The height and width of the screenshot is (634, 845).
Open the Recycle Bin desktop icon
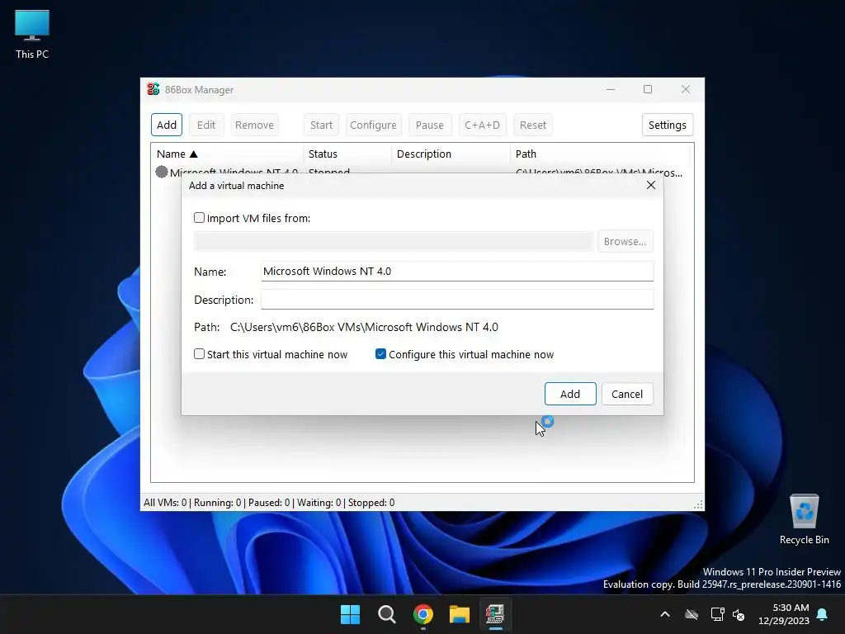[804, 519]
